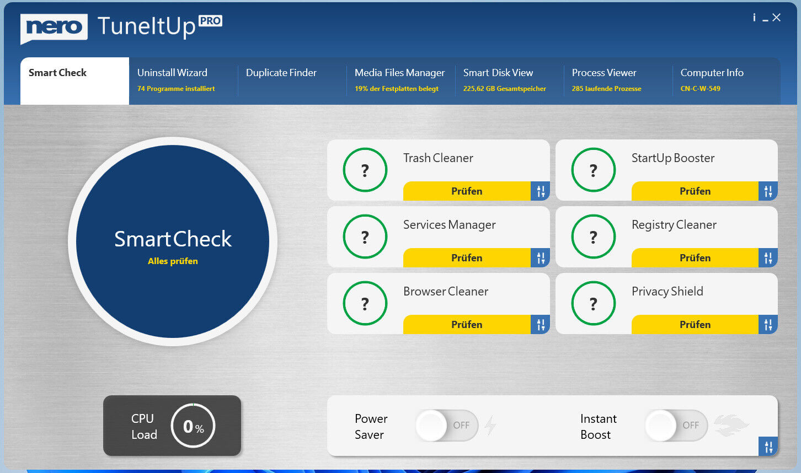Open Services Manager settings sliders icon

click(540, 258)
